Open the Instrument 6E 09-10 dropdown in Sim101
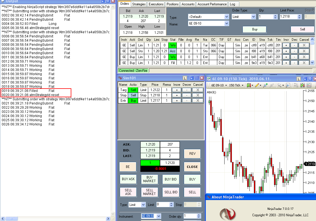This screenshot has width=316, height=221. pyautogui.click(x=159, y=216)
